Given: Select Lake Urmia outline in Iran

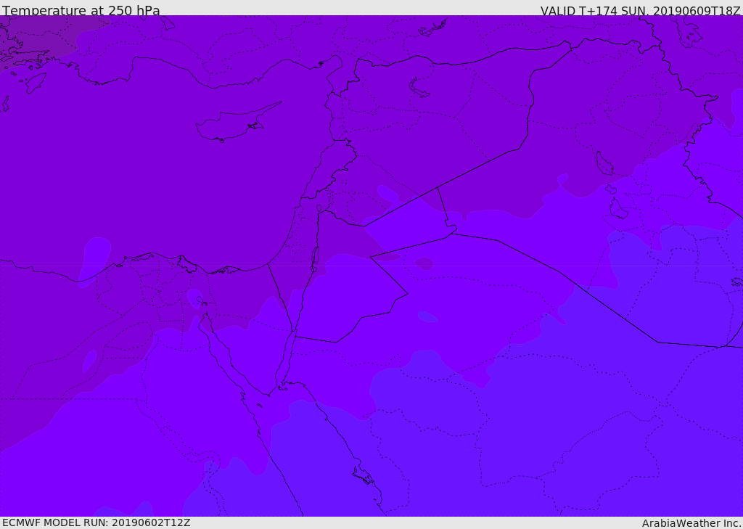Looking at the screenshot, I should (604, 163).
